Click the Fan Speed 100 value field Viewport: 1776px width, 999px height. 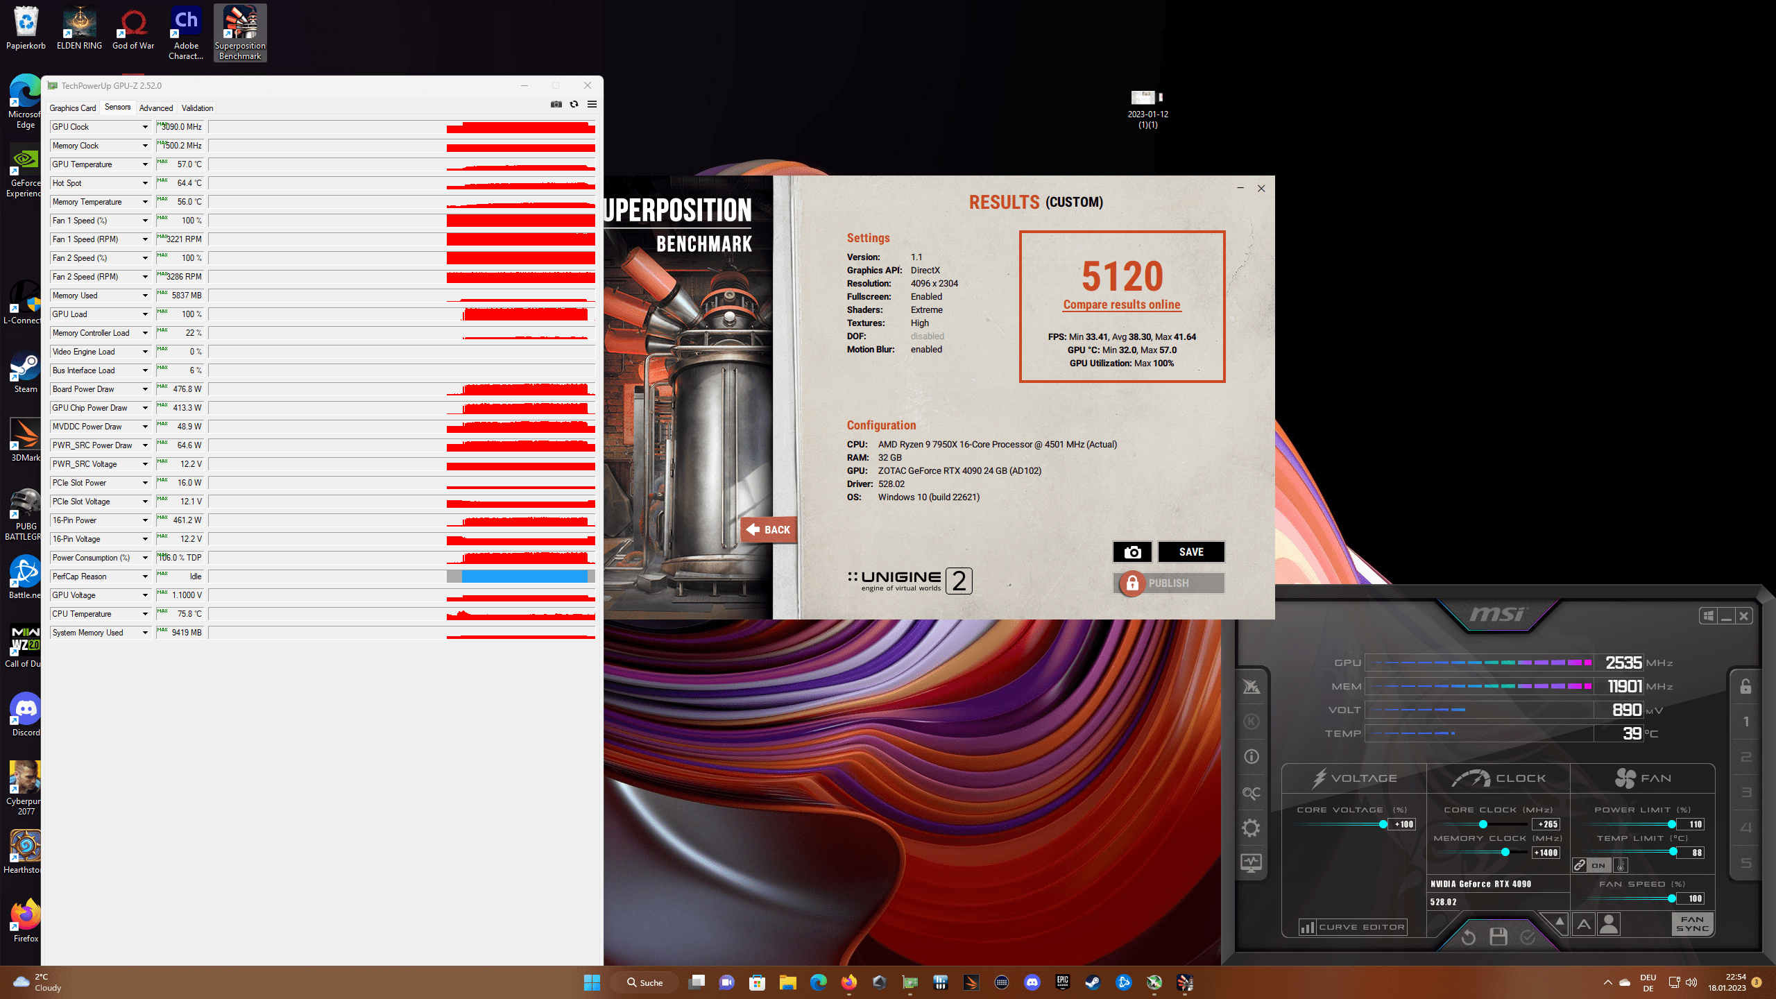[1691, 898]
